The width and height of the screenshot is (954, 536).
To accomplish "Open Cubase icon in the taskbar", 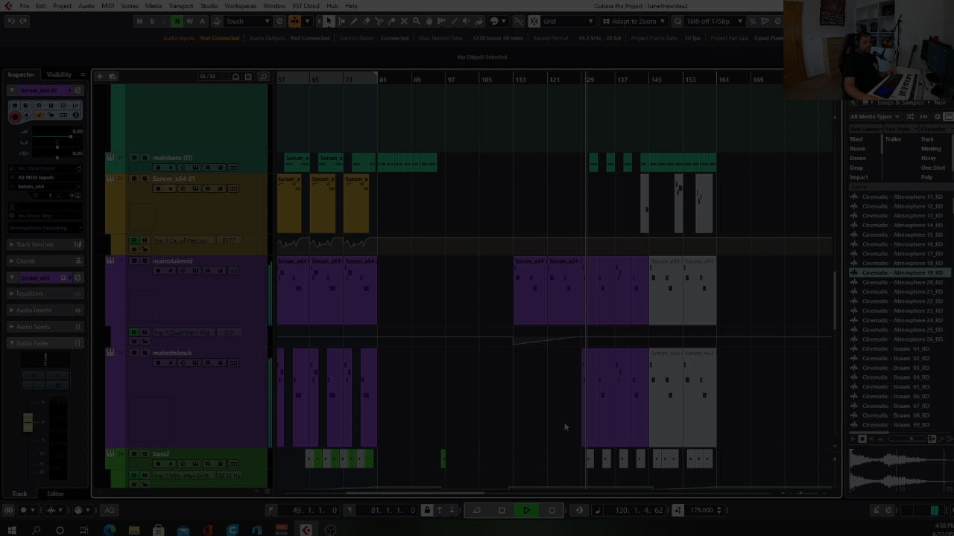I will click(x=306, y=530).
